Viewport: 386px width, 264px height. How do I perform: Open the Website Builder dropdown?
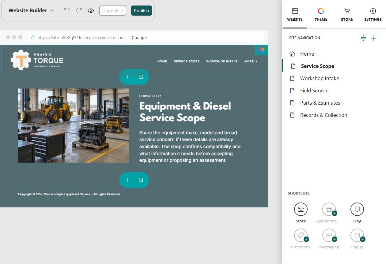(x=31, y=10)
